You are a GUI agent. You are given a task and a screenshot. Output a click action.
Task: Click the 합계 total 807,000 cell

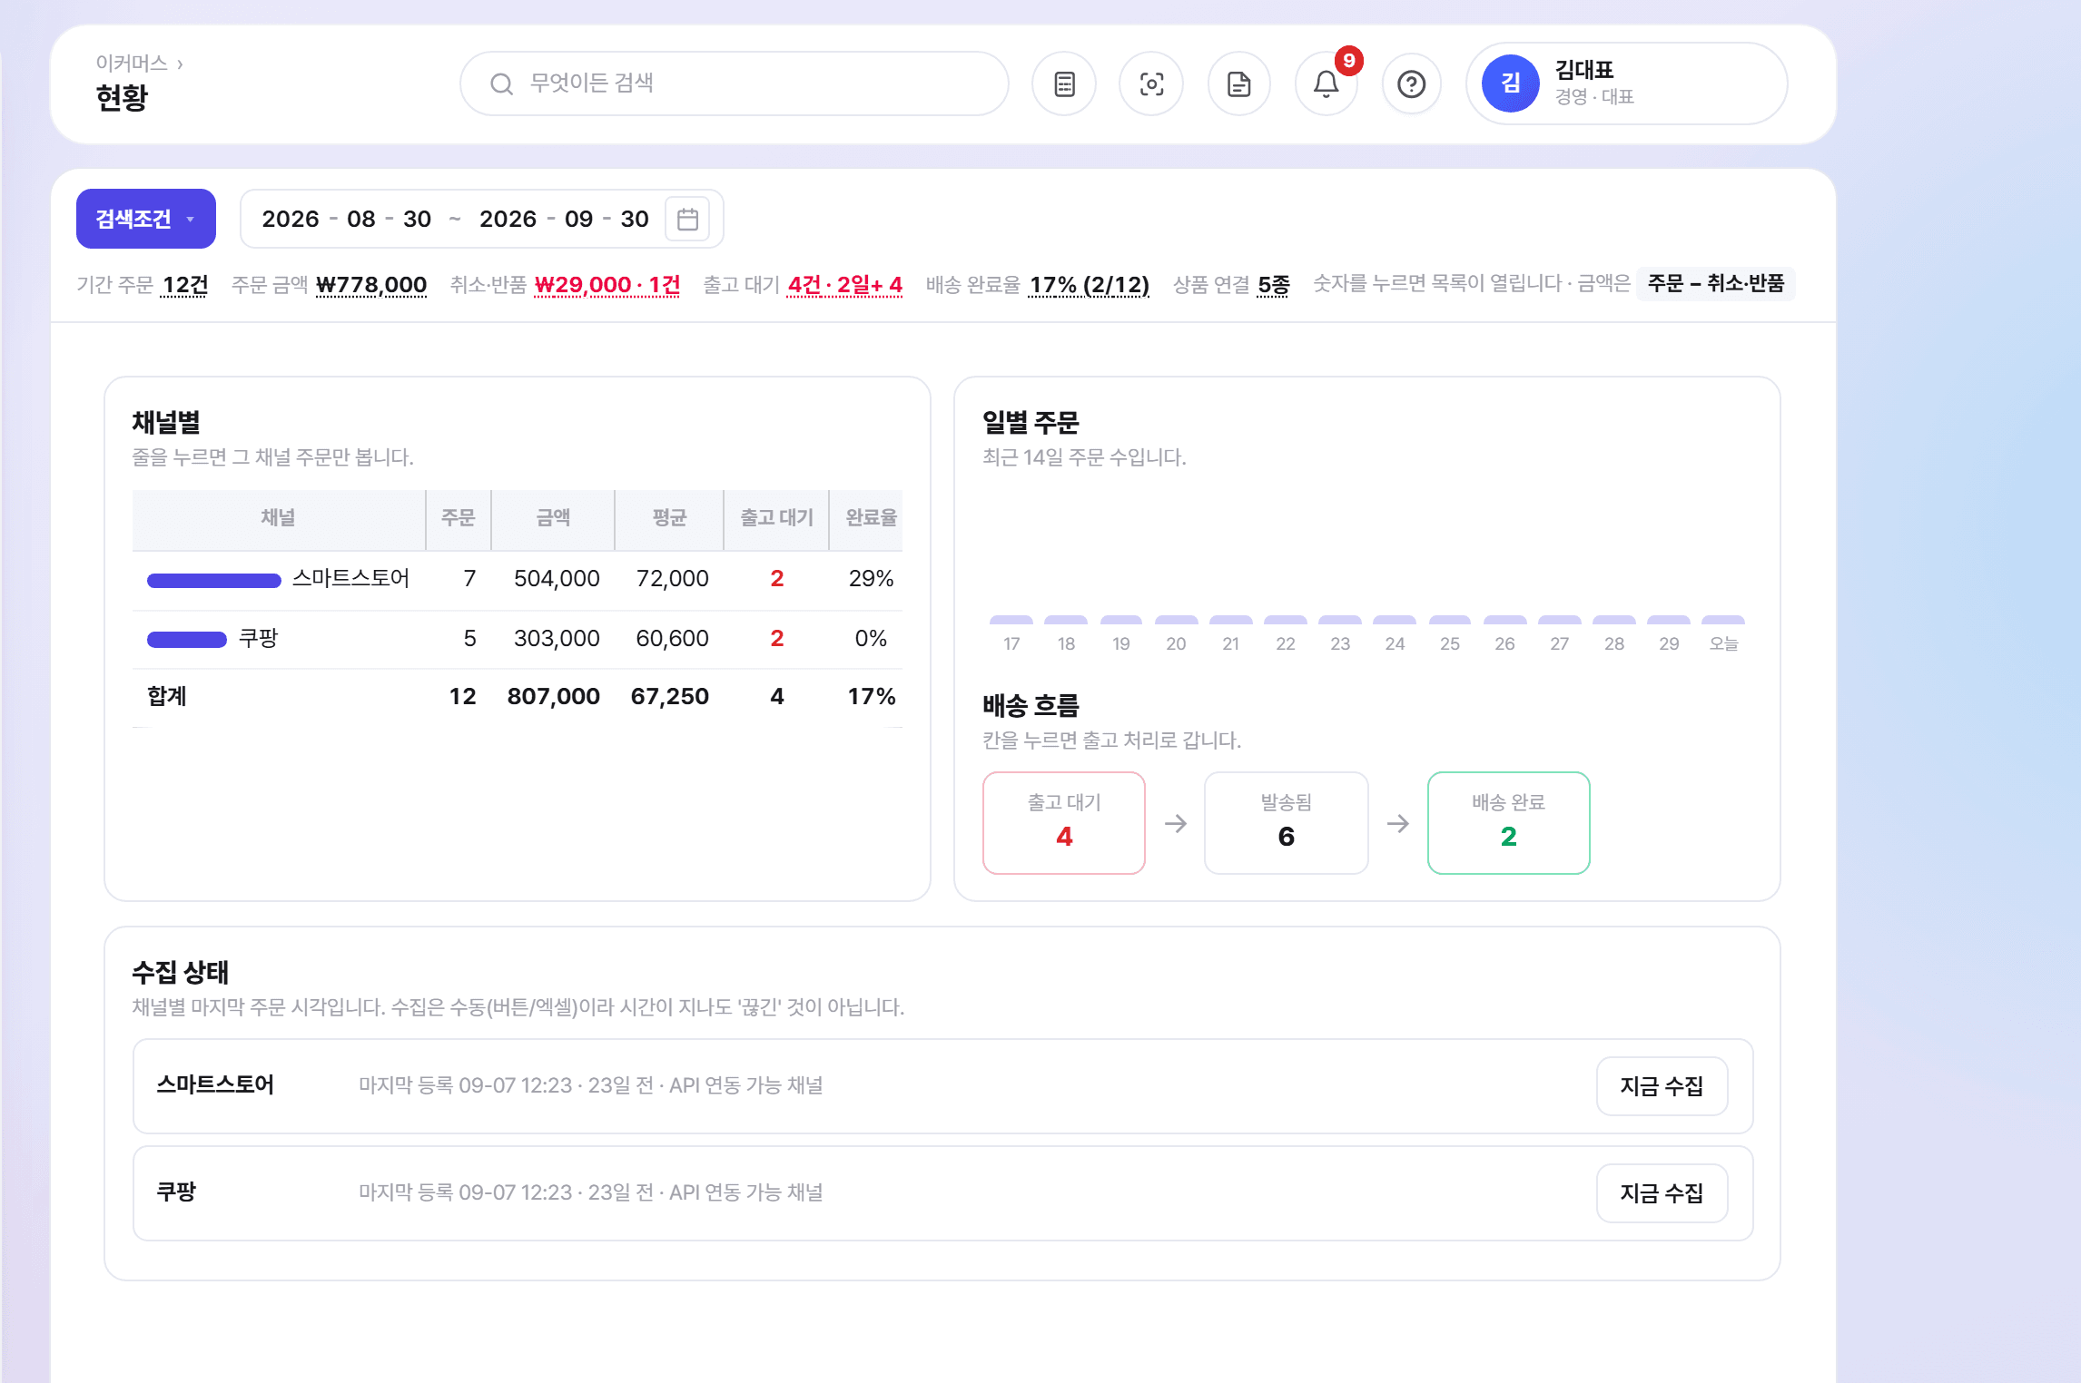pos(553,697)
